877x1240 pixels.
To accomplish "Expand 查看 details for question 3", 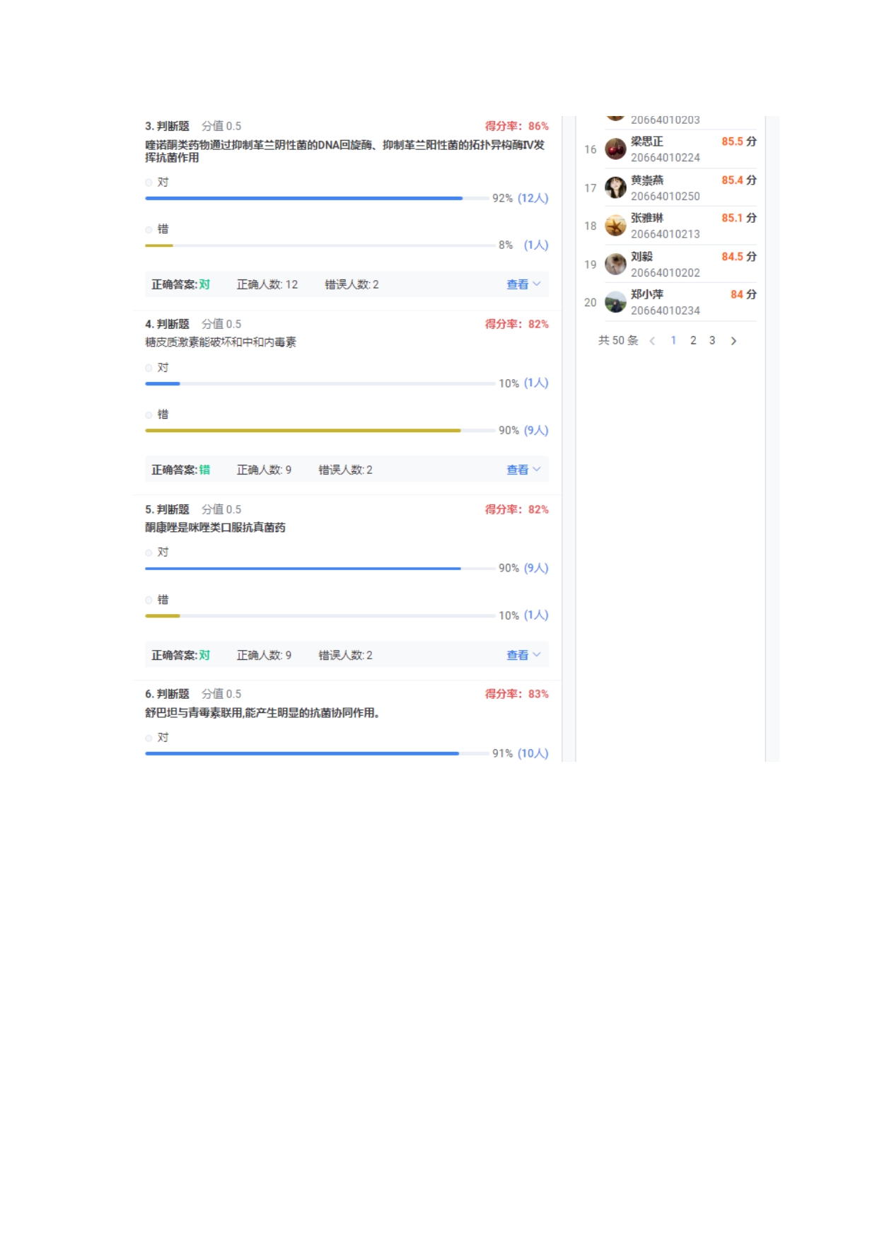I will 523,284.
